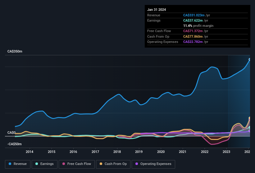Screen dimensions: 255x173
Task: Select the CA$71.372m free cash flow value
Action: (193, 31)
